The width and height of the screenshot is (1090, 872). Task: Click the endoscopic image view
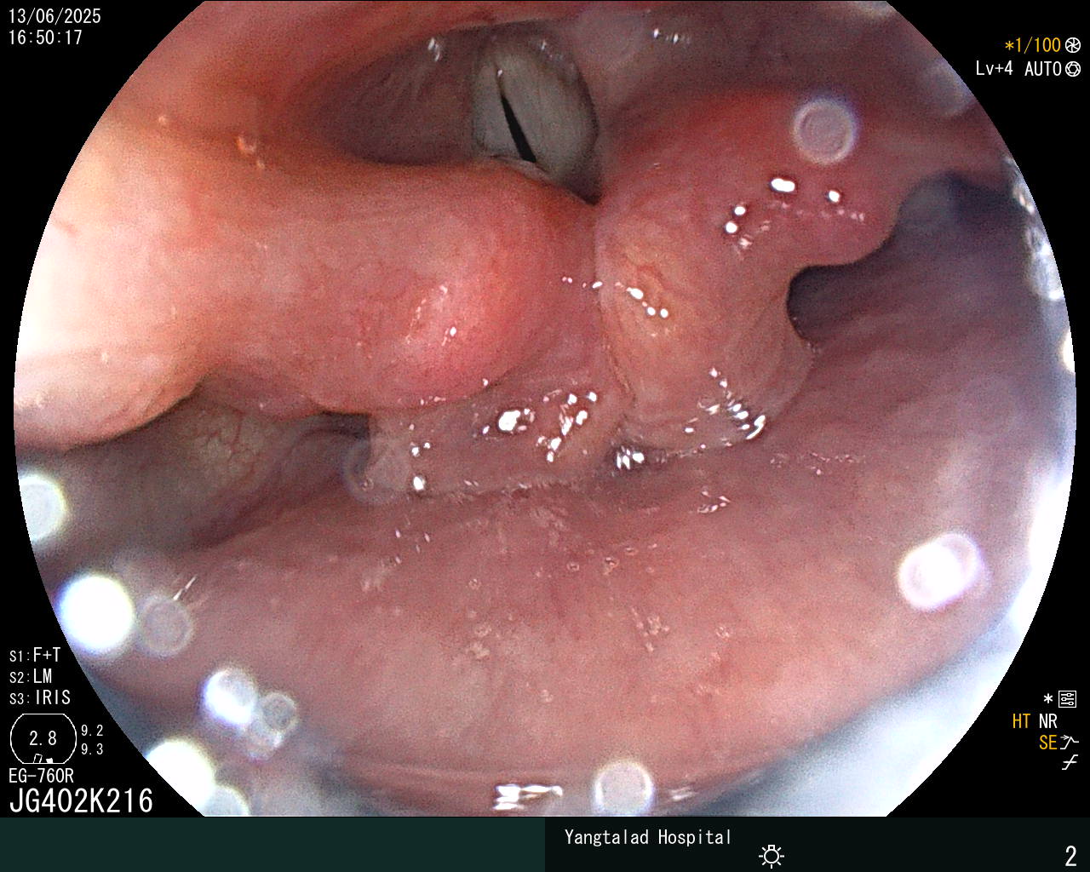[x=545, y=409]
